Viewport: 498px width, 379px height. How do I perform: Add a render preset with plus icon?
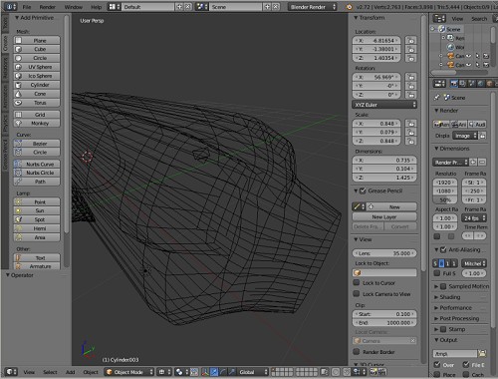473,163
